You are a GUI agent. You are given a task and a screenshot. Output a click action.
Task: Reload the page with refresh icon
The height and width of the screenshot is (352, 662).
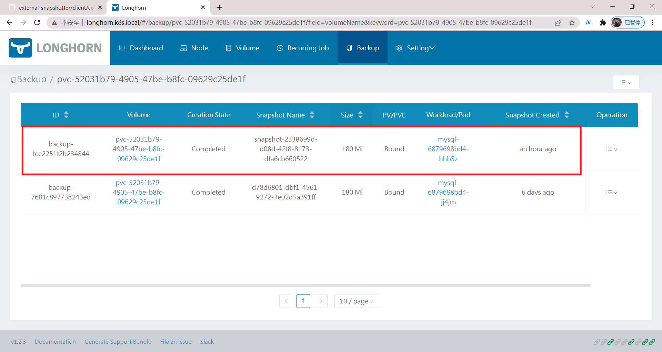[37, 22]
